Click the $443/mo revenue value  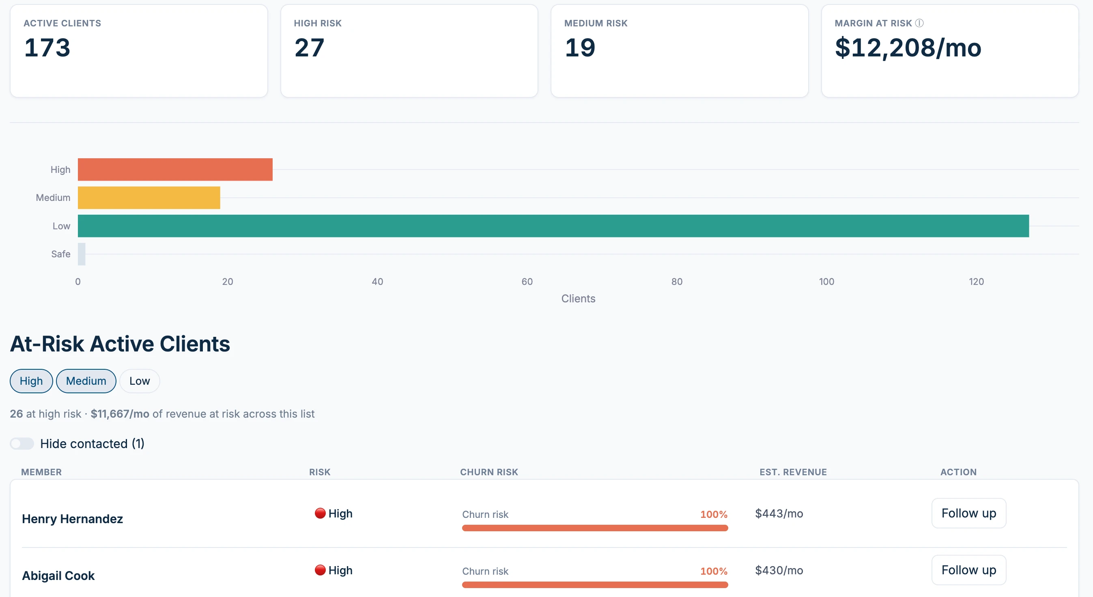click(x=779, y=513)
